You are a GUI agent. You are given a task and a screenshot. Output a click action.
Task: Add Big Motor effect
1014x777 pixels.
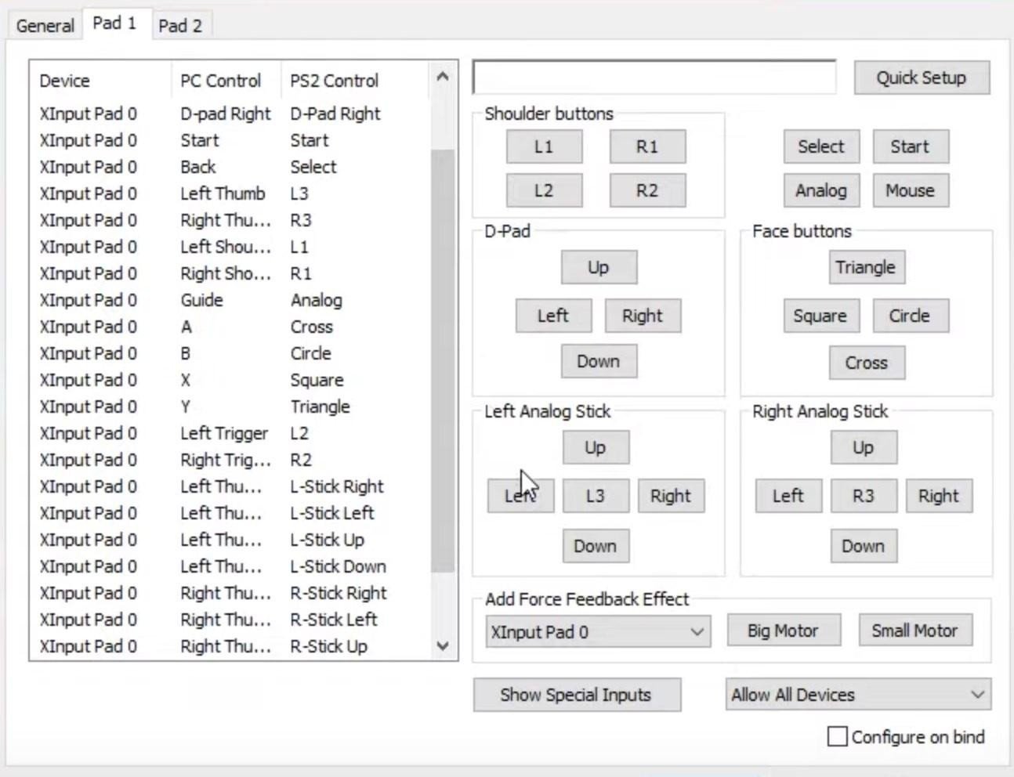784,631
